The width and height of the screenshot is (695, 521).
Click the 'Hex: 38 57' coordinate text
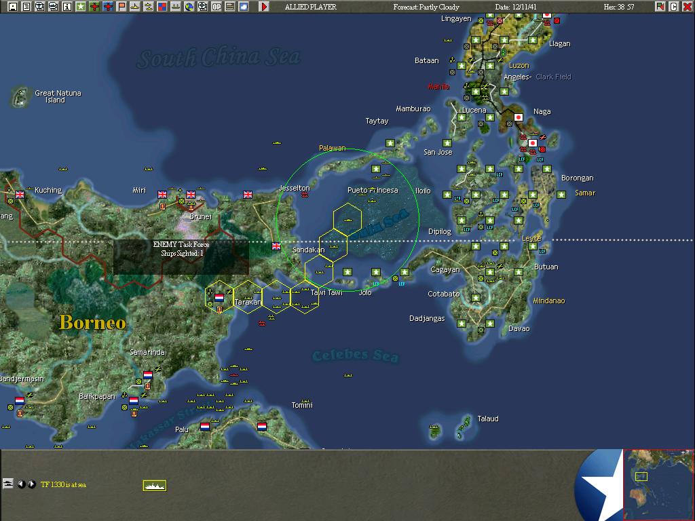[x=619, y=7]
